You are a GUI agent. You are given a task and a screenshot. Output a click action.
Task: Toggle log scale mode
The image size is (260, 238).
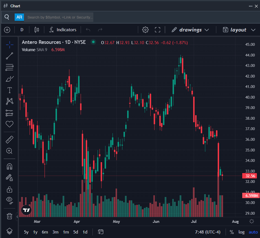pos(241,232)
